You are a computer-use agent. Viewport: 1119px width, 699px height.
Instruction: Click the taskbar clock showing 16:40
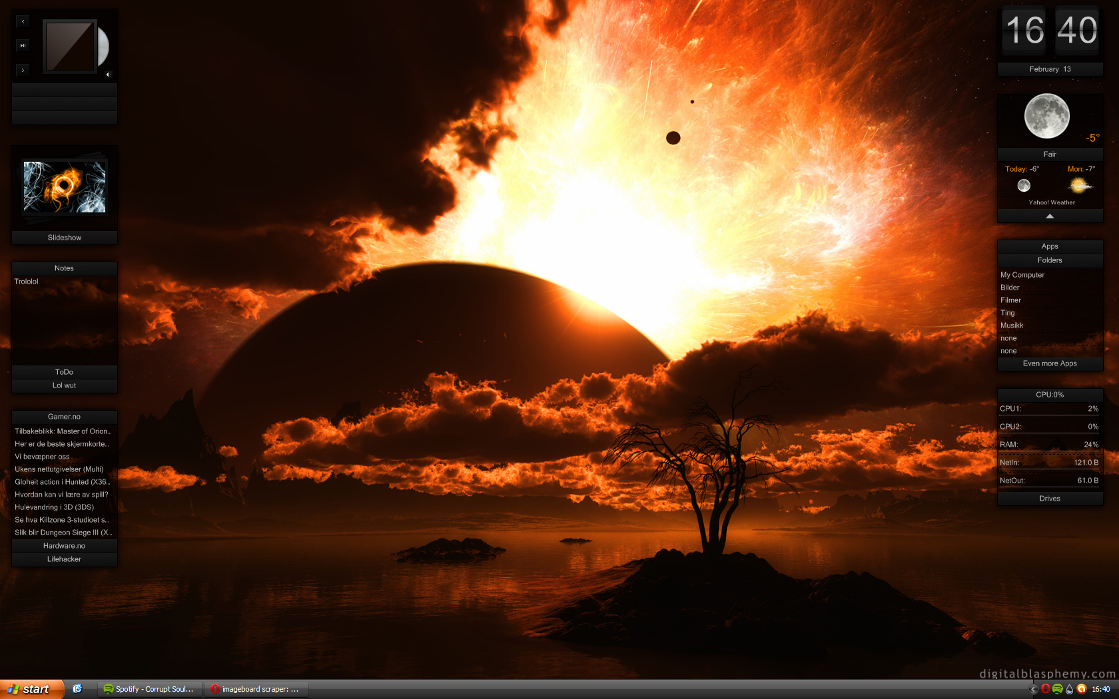(x=1101, y=689)
